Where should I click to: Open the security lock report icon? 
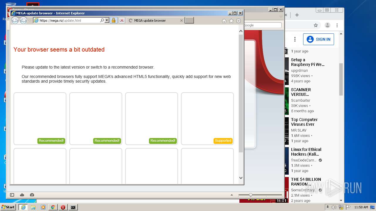[x=113, y=21]
